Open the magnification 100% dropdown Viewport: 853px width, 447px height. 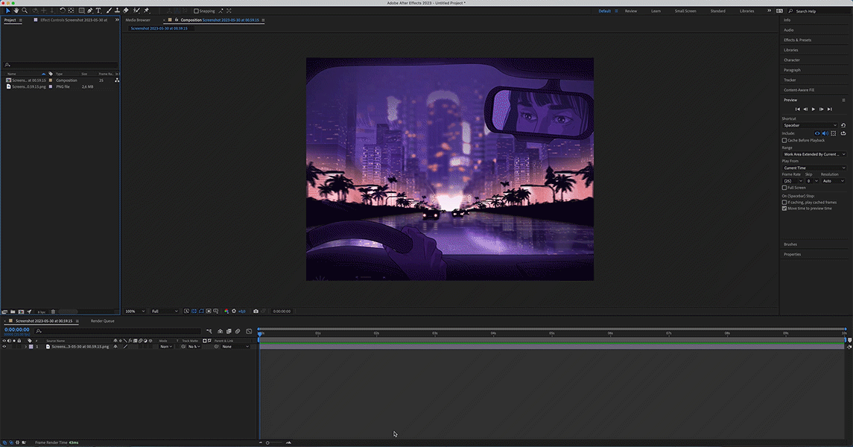pos(135,311)
